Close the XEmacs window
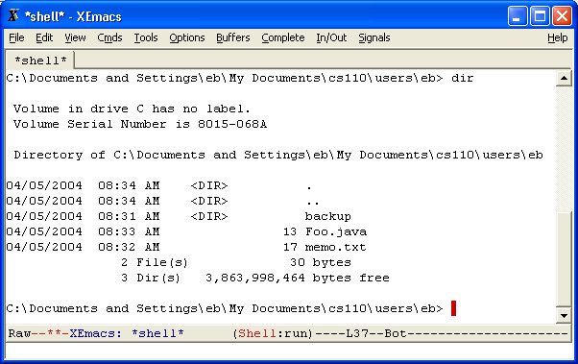The height and width of the screenshot is (364, 578). click(562, 16)
